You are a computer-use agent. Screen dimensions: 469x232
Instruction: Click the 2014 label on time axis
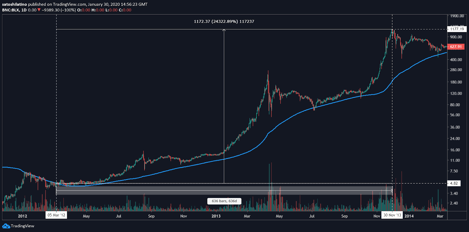click(409, 216)
